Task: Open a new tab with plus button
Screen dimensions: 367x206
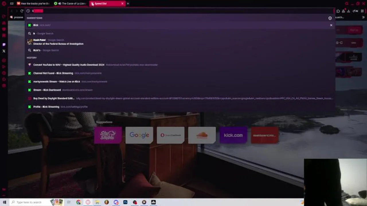Action: 128,4
